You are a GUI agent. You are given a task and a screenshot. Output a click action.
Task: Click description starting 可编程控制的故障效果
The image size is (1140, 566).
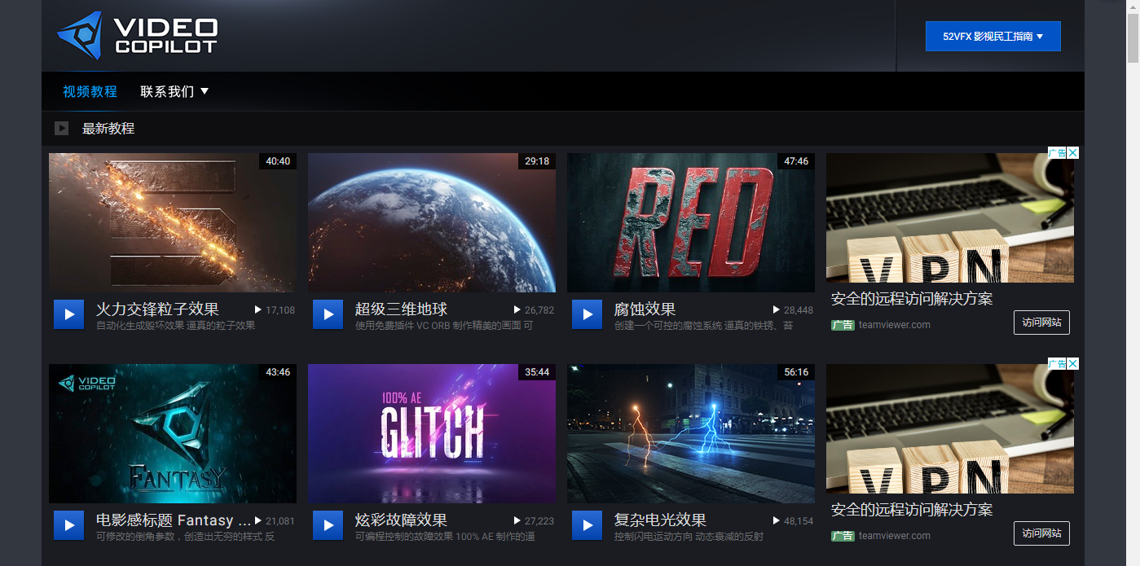445,537
